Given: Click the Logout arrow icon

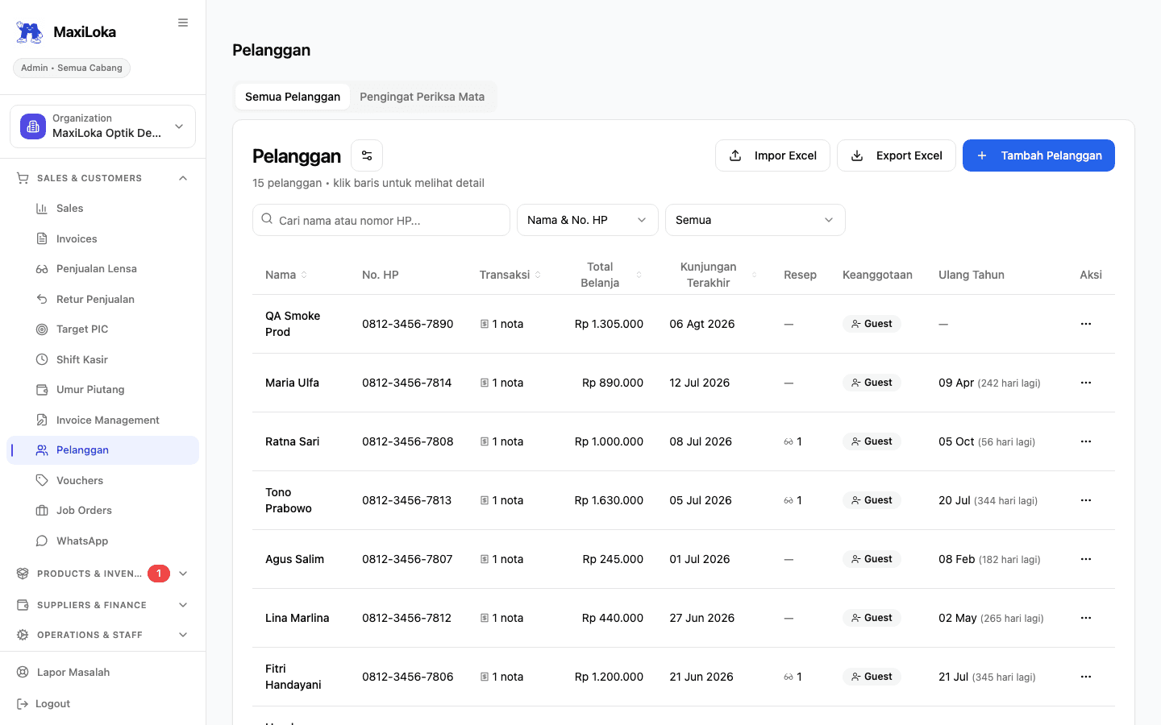Looking at the screenshot, I should pos(23,704).
